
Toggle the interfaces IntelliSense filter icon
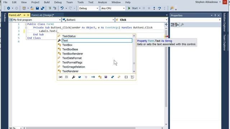click(x=93, y=77)
